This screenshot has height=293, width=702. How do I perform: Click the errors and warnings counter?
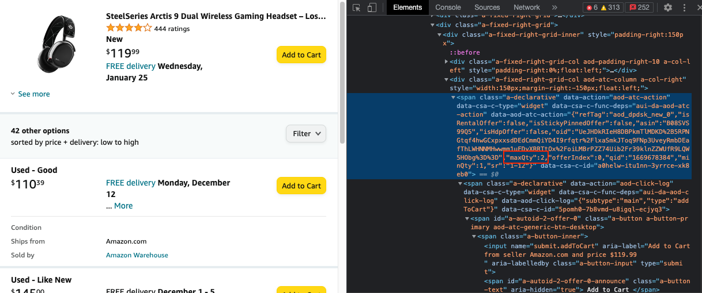point(603,7)
